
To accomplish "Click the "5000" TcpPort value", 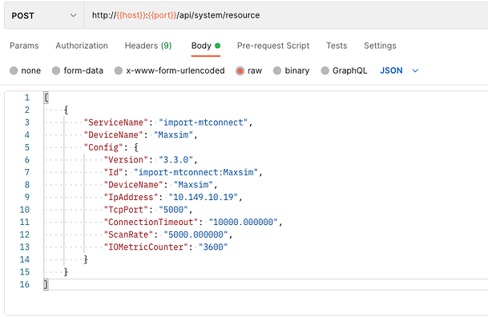I will click(173, 210).
